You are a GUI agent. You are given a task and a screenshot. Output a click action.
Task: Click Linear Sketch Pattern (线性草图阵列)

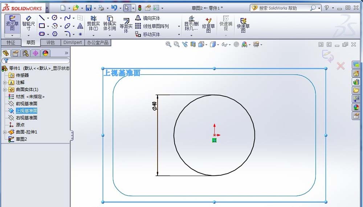coord(152,26)
